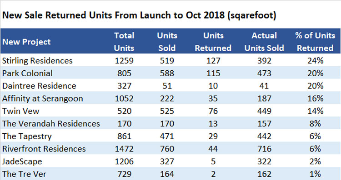This screenshot has width=341, height=180.
Task: Select the New Project column header
Action: 26,42
